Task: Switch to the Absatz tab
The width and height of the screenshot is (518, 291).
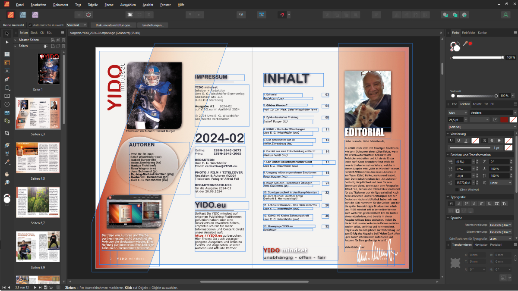Action: tap(477, 104)
